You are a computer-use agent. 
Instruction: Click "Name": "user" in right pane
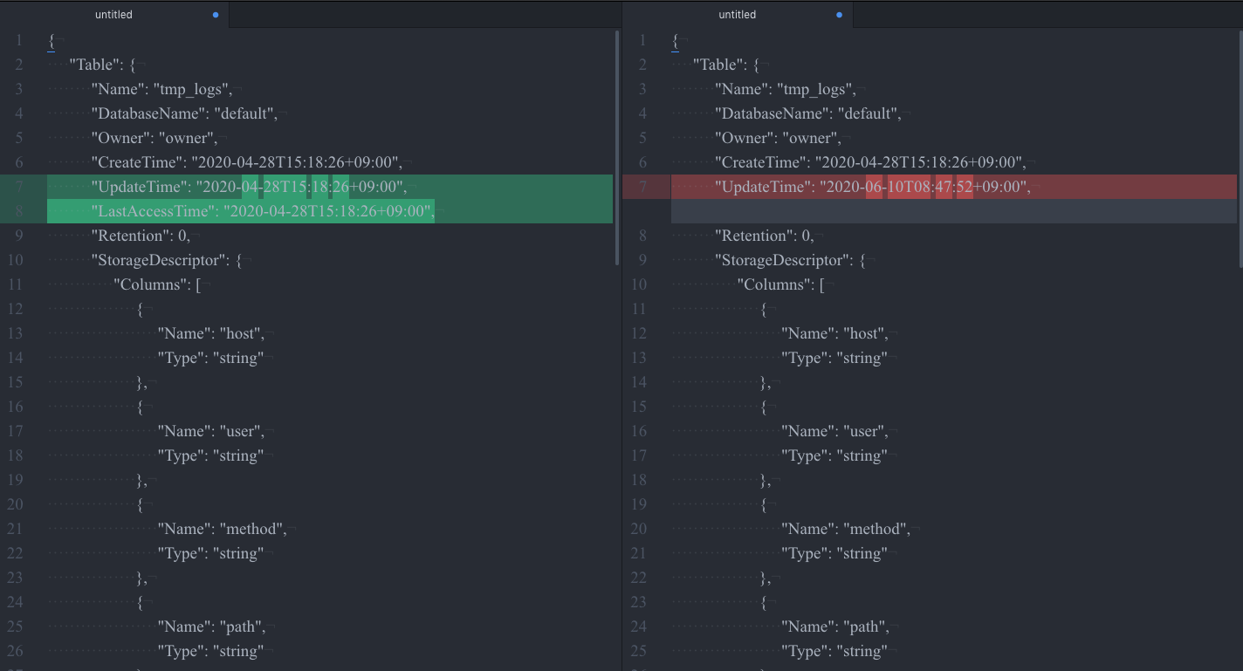pos(834,431)
